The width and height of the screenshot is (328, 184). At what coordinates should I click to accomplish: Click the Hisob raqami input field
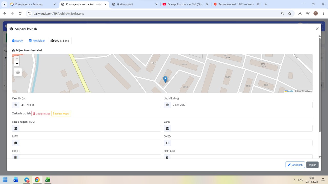90,128
